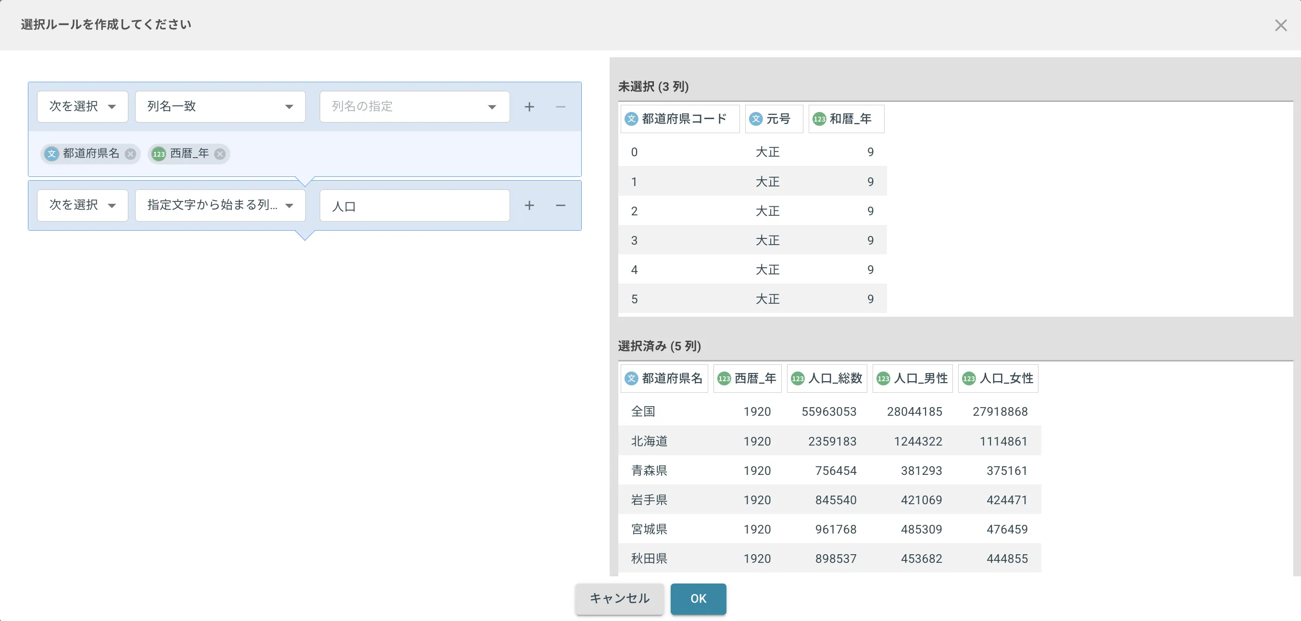Click type icon of 和暦_年 column
This screenshot has width=1301, height=621.
tap(819, 119)
